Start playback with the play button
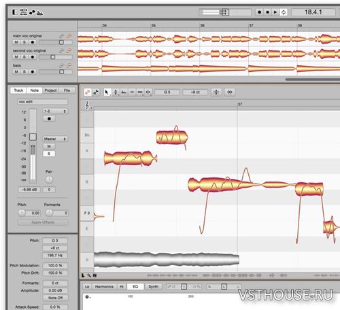 (275, 12)
